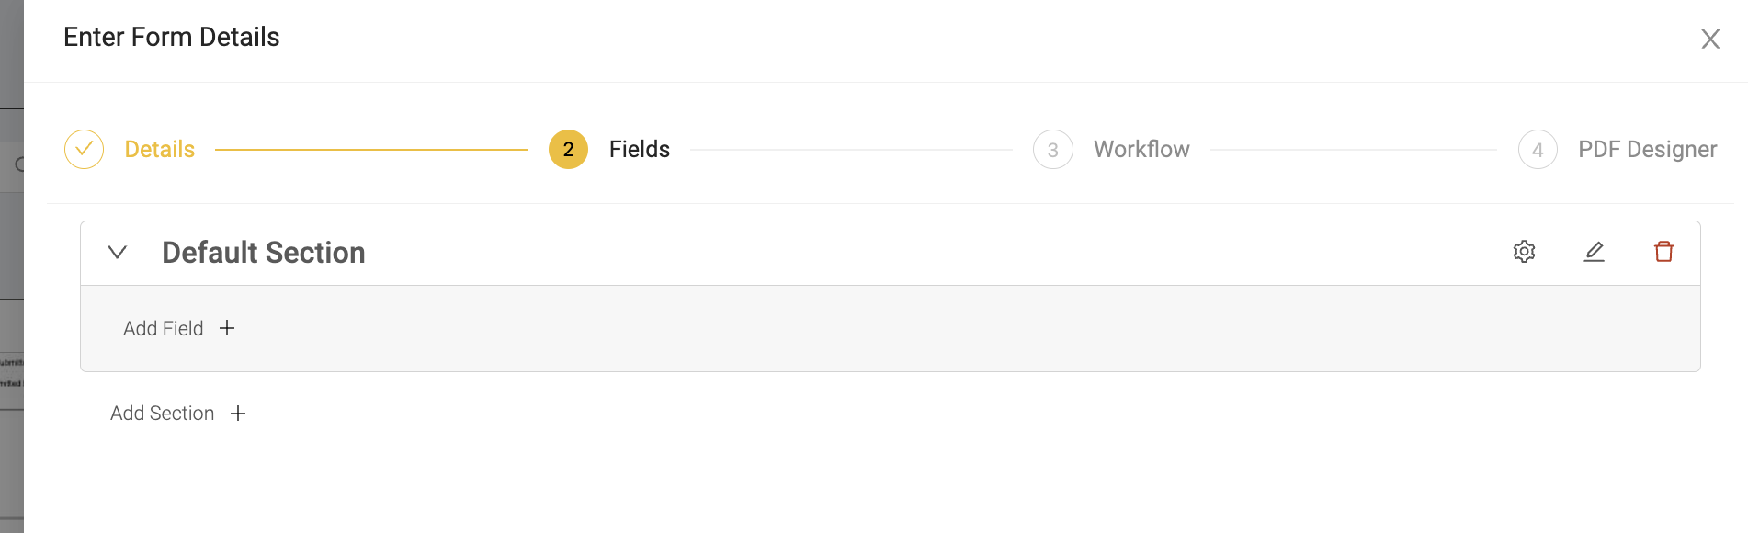The width and height of the screenshot is (1748, 533).
Task: Collapse the Default Section chevron
Action: 118,252
